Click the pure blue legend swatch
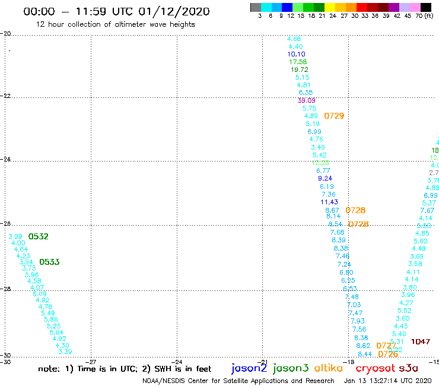 tap(288, 7)
